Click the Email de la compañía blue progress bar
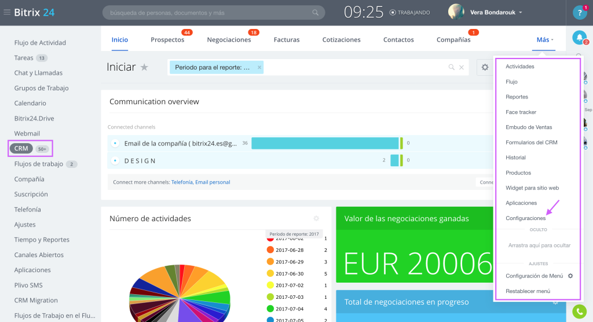 pyautogui.click(x=325, y=143)
